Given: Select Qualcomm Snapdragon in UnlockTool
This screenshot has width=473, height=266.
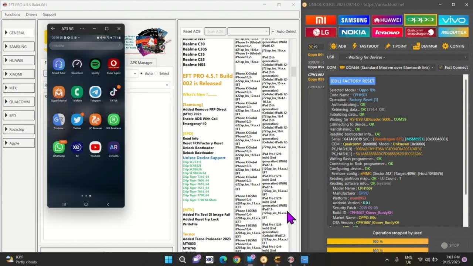Looking at the screenshot, I should click(421, 32).
